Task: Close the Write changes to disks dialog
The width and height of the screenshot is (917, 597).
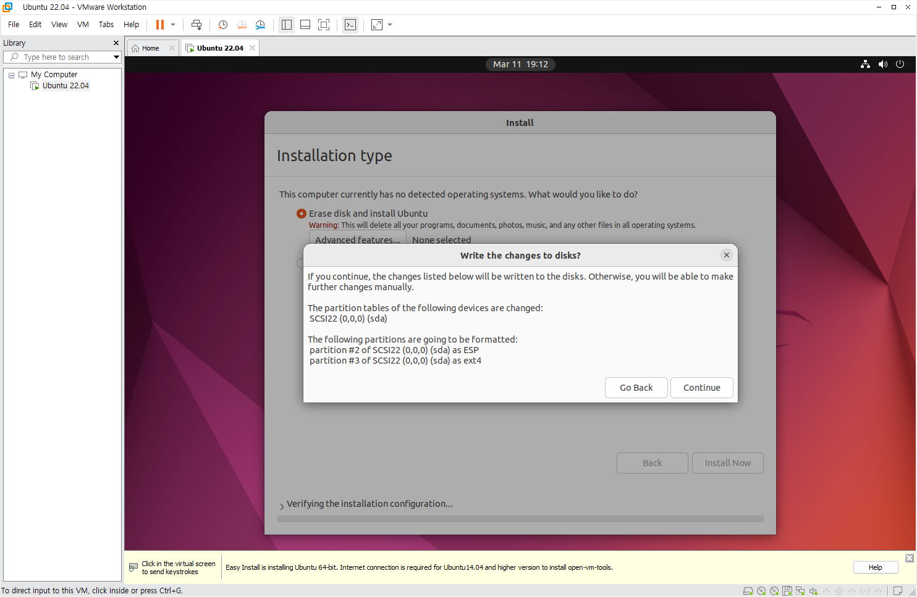Action: tap(727, 255)
